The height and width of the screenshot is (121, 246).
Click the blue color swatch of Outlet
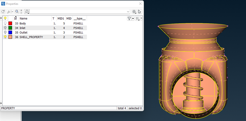(x=10, y=32)
